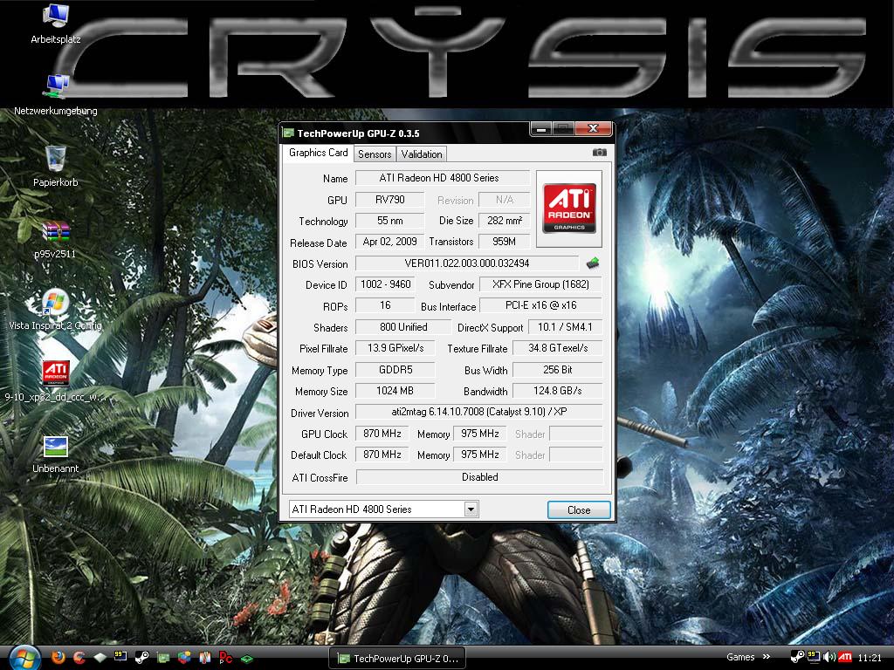894x670 pixels.
Task: Click the Close button in GPU-Z
Action: 579,509
